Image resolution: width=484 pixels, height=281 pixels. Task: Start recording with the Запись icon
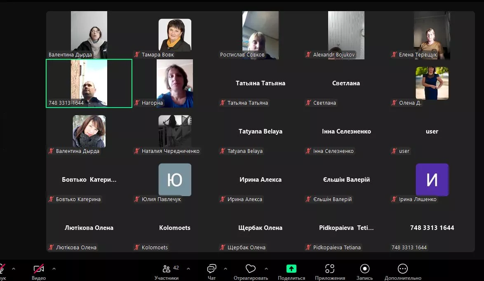coord(364,269)
